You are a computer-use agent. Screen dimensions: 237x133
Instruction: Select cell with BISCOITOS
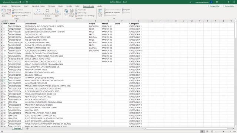[95, 26]
